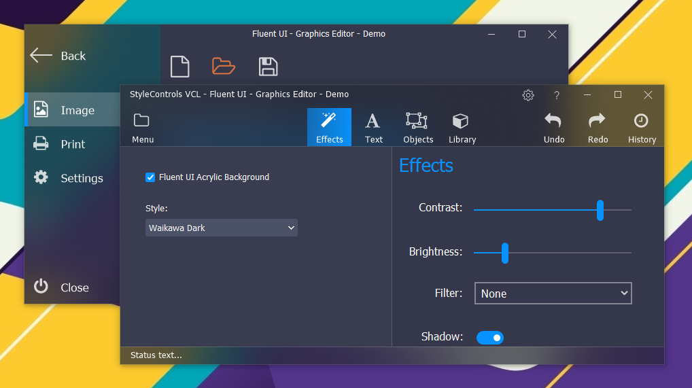Maximize the back Graphics Editor window
This screenshot has height=388, width=692.
[521, 34]
